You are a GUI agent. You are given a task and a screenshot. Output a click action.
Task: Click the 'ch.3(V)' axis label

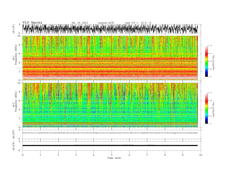[x=14, y=134]
